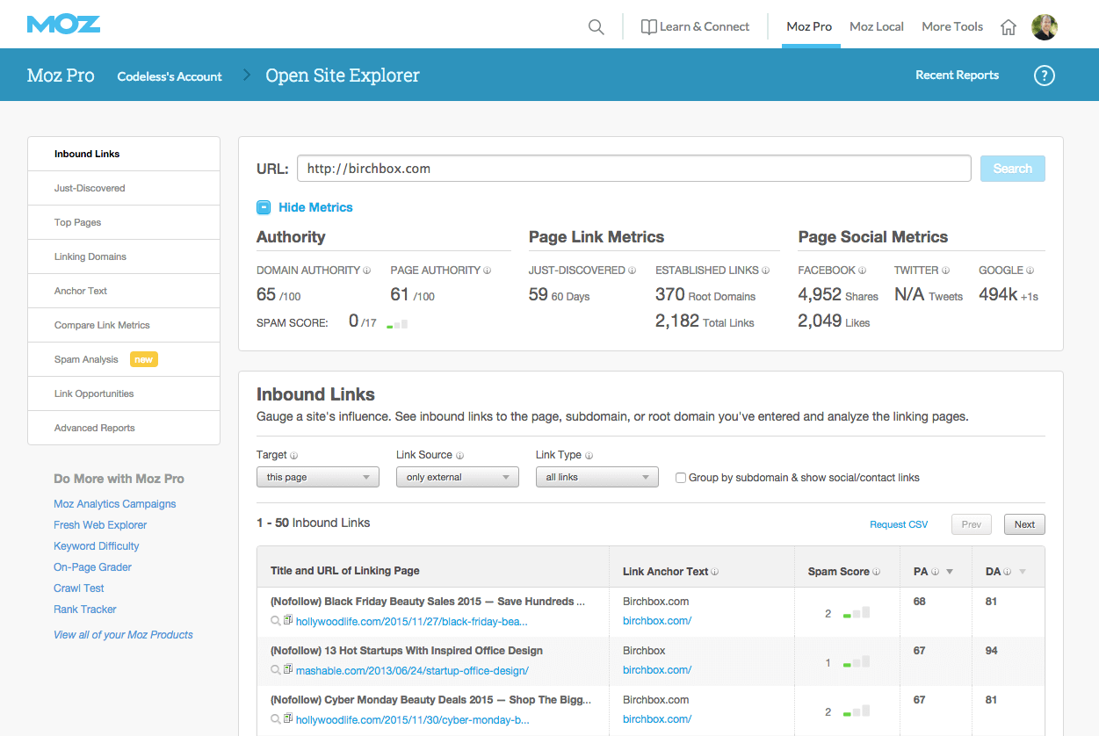The width and height of the screenshot is (1099, 736).
Task: Click info icon in Link Anchor Text header
Action: point(715,572)
